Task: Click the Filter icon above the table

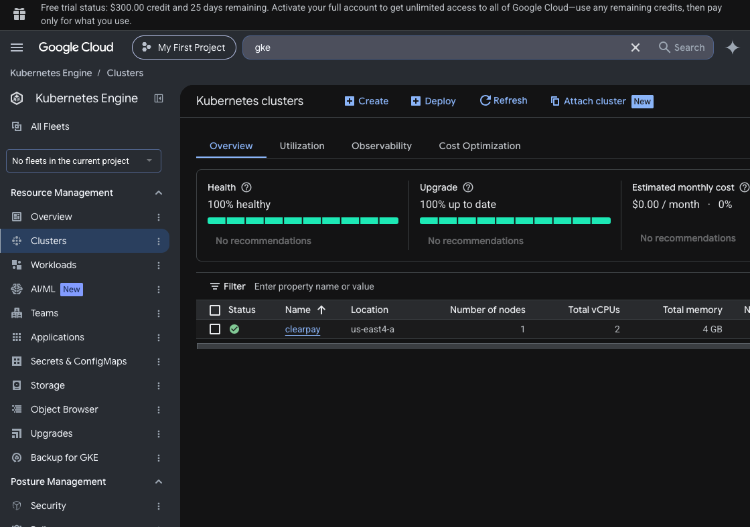Action: pyautogui.click(x=215, y=286)
